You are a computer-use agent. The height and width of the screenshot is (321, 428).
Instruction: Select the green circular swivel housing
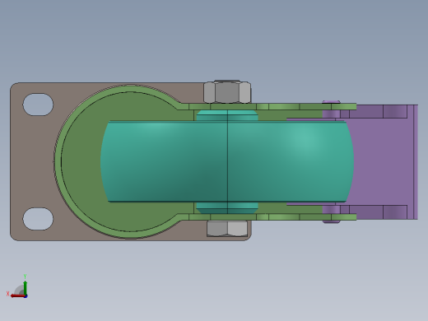(x=82, y=161)
